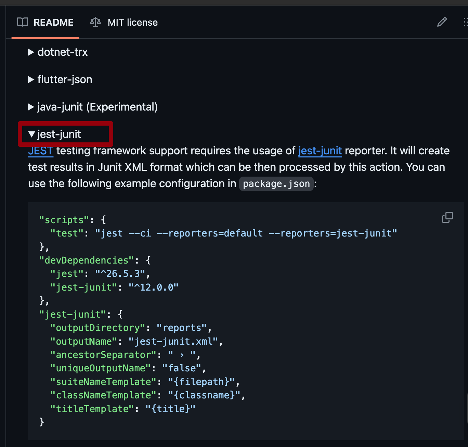The height and width of the screenshot is (447, 468).
Task: Click the pencil edit README icon
Action: [x=442, y=22]
